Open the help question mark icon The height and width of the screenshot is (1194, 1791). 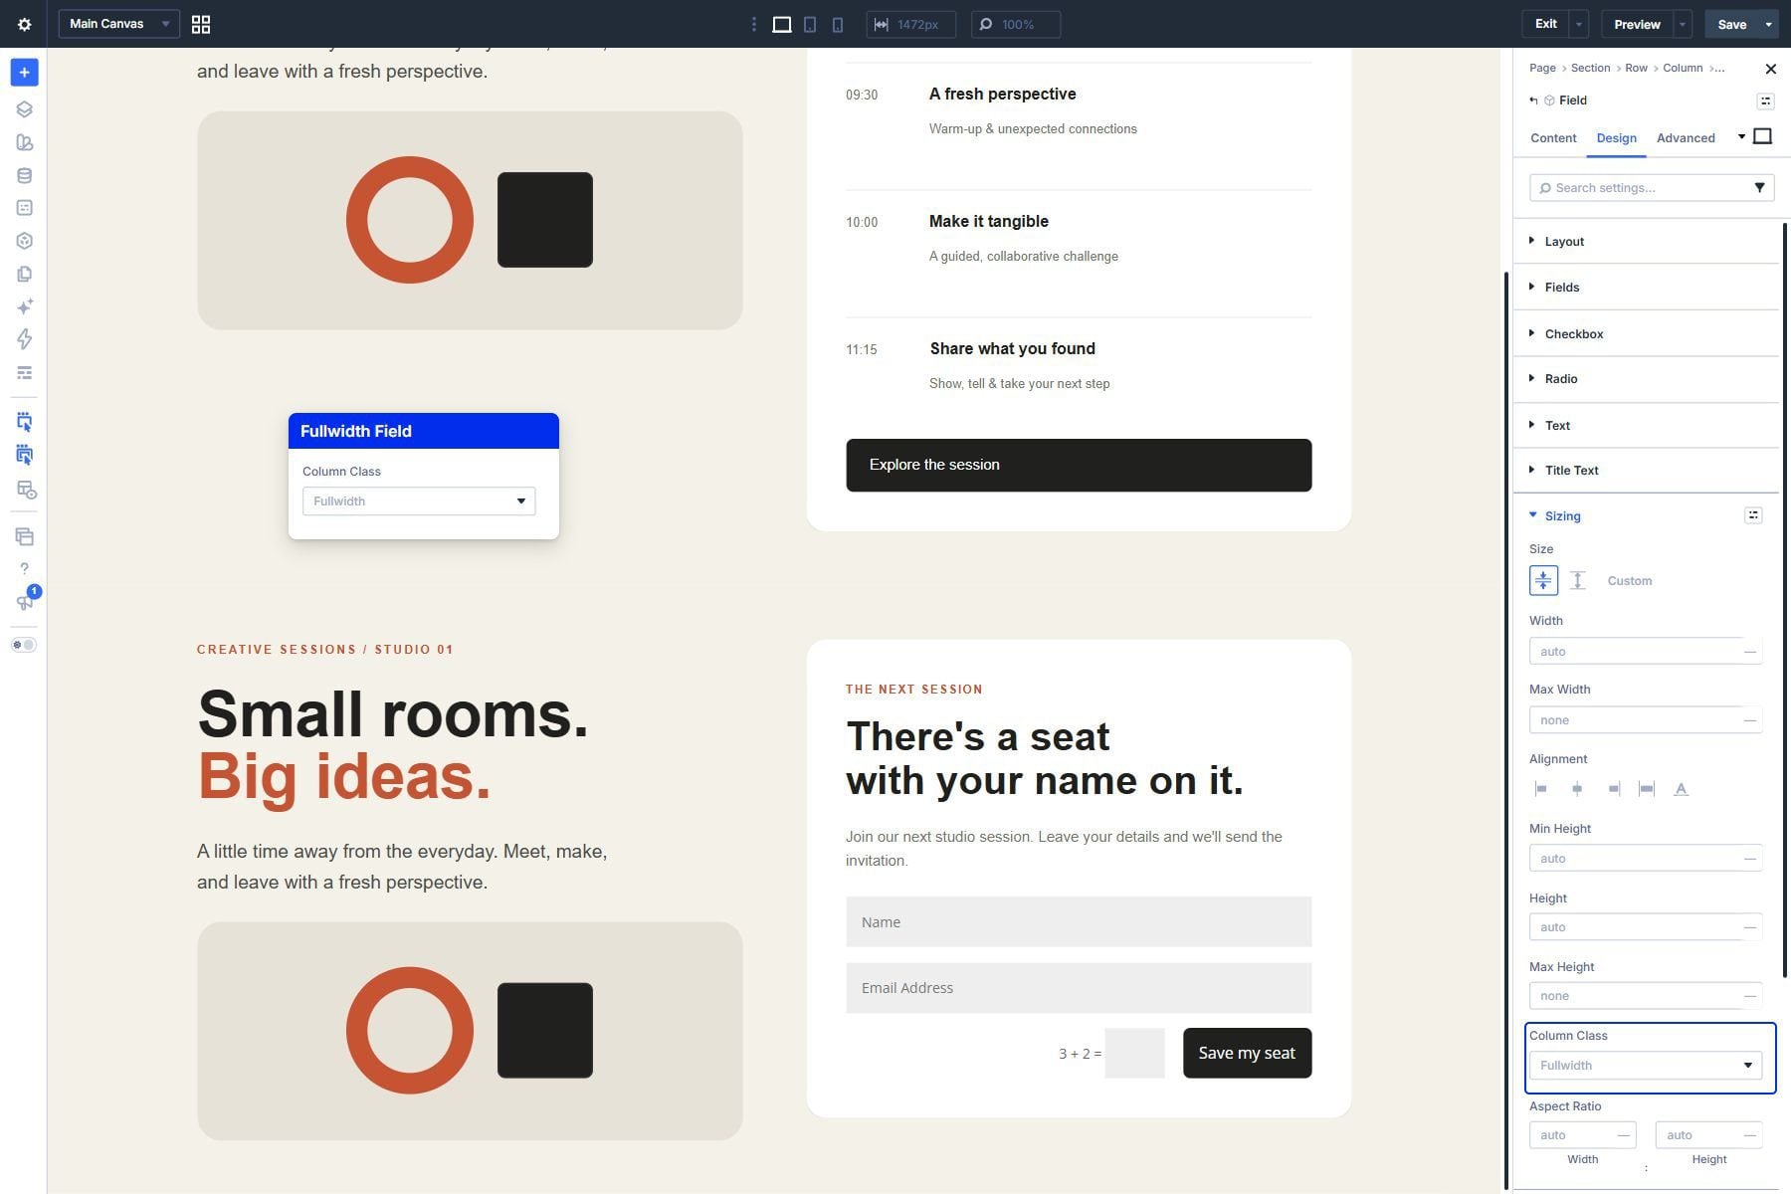pyautogui.click(x=24, y=569)
